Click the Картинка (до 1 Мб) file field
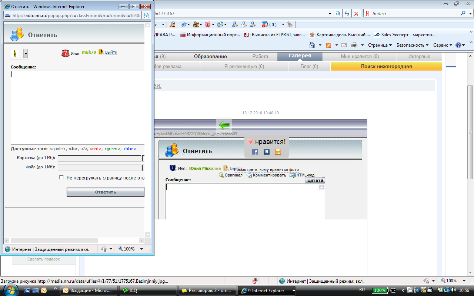The height and width of the screenshot is (296, 474). click(x=100, y=158)
